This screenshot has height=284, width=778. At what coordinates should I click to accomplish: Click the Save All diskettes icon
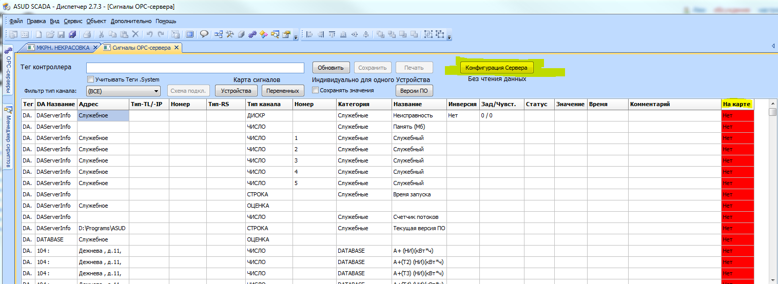72,34
